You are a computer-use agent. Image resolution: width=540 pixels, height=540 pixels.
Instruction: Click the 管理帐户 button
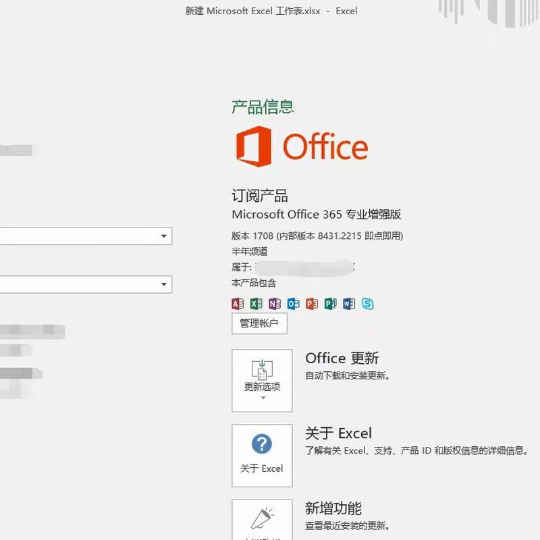[260, 323]
